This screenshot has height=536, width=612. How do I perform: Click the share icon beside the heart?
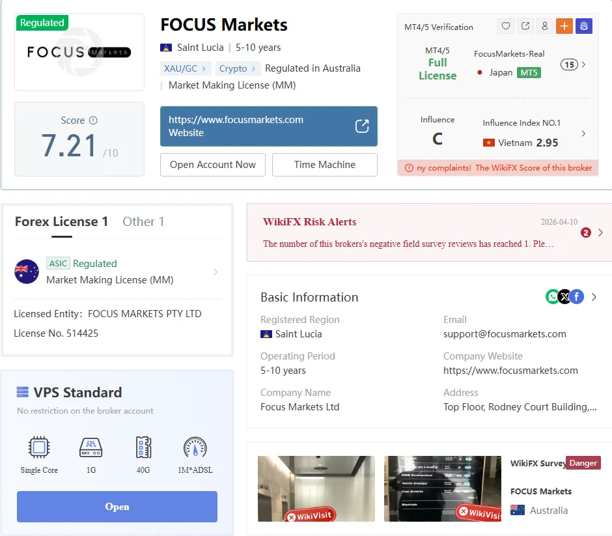[525, 26]
